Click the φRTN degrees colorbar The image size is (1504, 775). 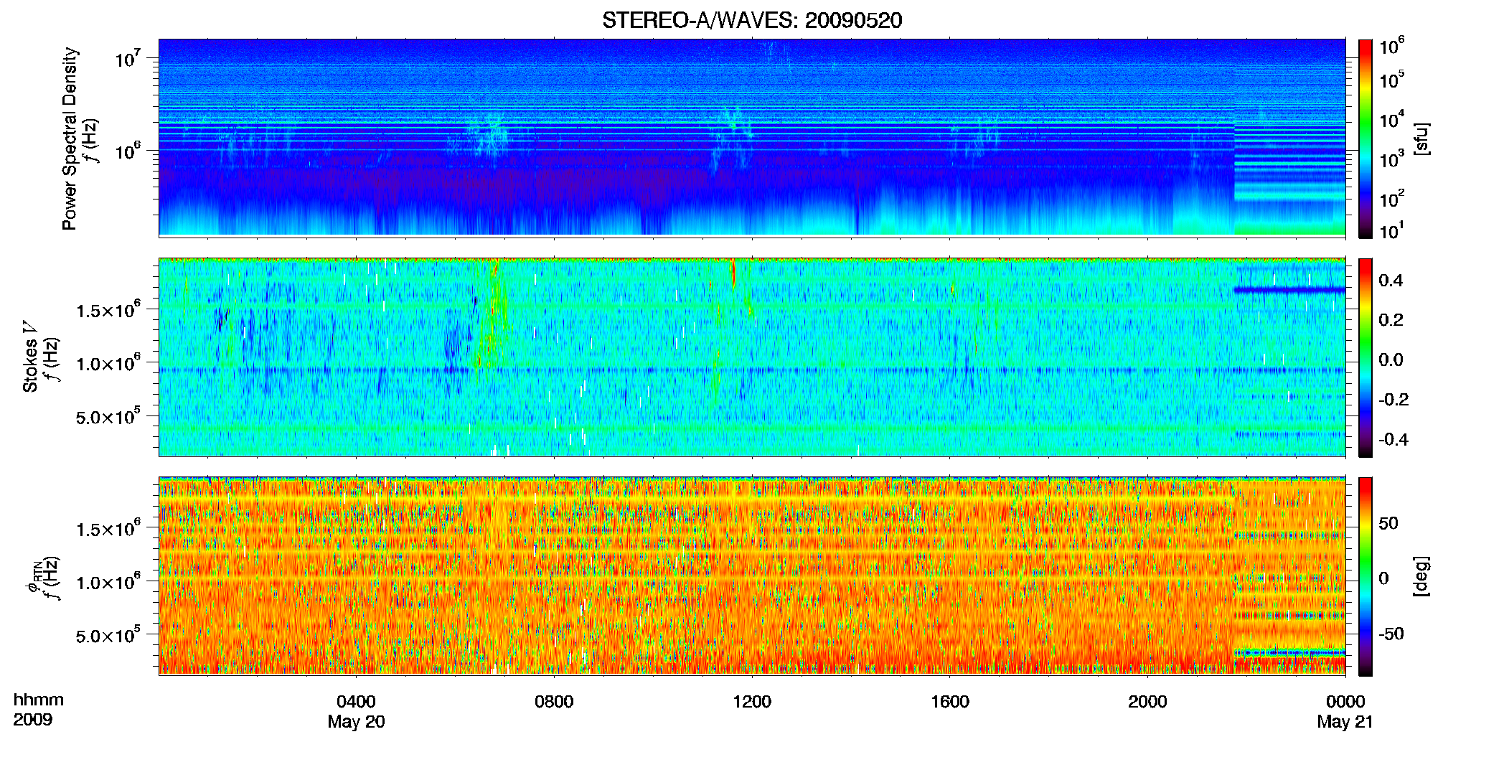1365,576
